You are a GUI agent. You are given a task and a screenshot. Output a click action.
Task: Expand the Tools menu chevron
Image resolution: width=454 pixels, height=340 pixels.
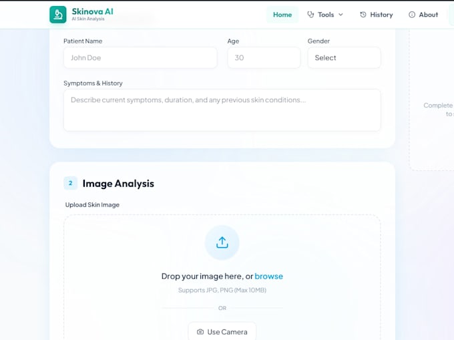pyautogui.click(x=340, y=15)
